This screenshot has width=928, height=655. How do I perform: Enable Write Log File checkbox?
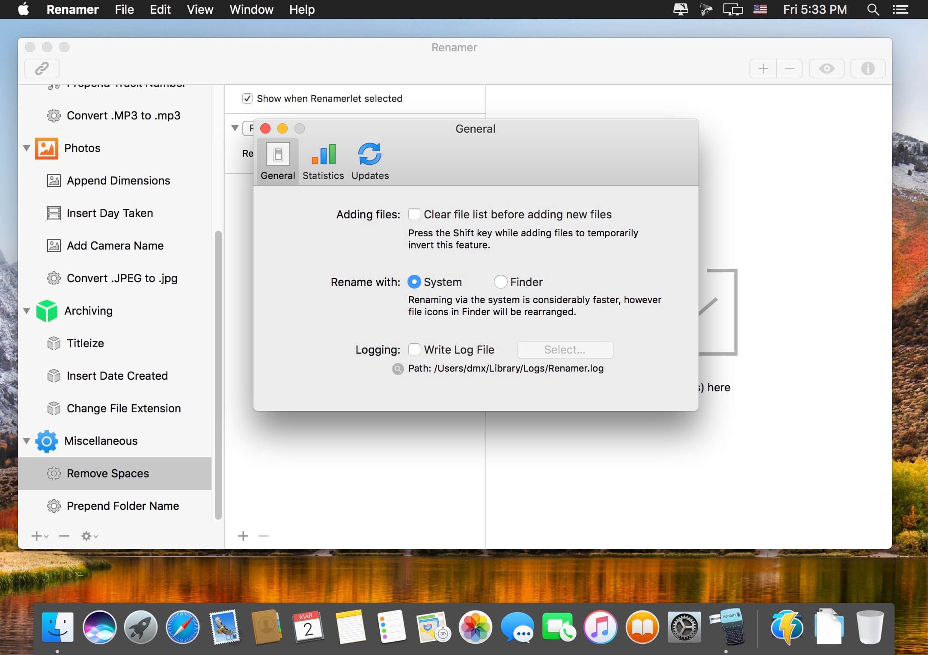tap(414, 349)
